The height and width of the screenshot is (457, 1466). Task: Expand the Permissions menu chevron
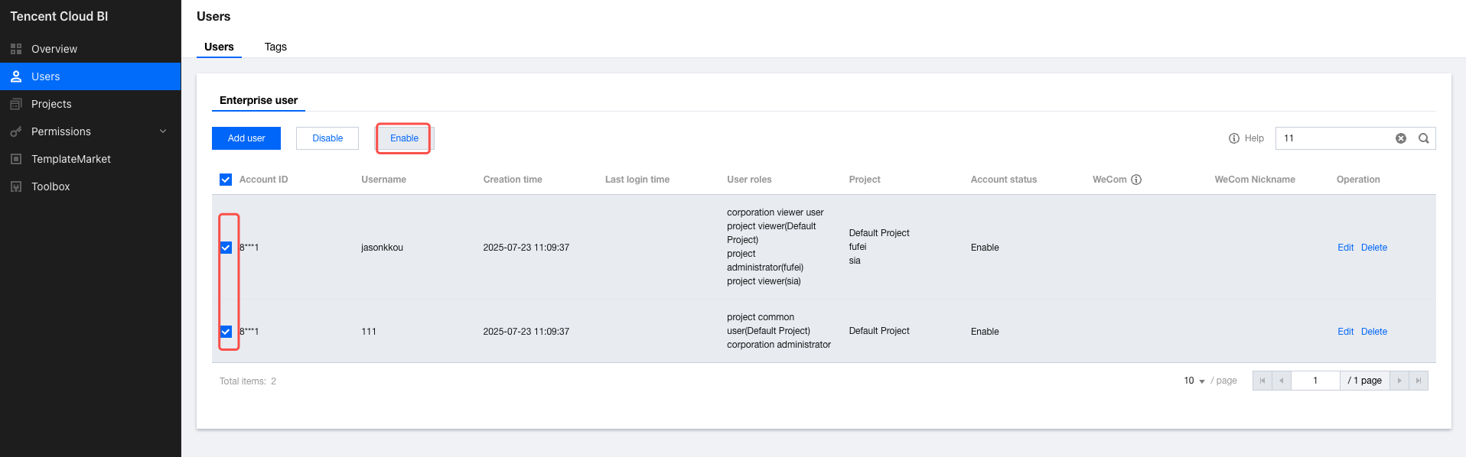click(163, 131)
